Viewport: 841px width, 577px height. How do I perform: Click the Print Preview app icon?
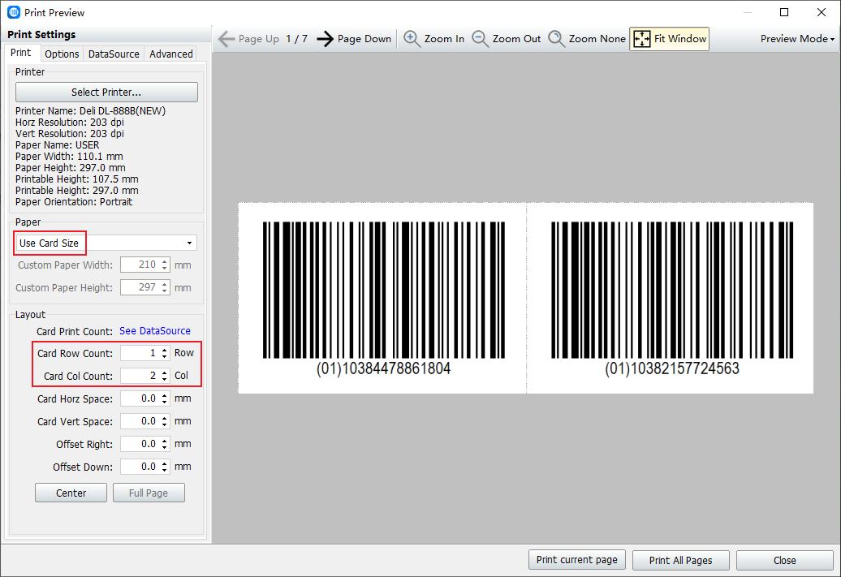14,12
